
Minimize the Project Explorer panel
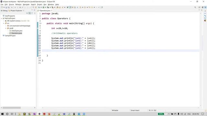click(x=32, y=10)
